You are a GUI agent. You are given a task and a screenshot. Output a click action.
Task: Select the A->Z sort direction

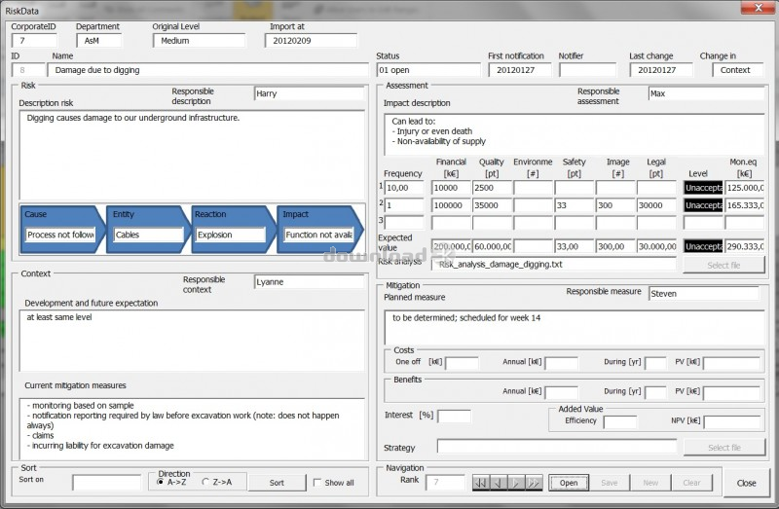pyautogui.click(x=161, y=482)
